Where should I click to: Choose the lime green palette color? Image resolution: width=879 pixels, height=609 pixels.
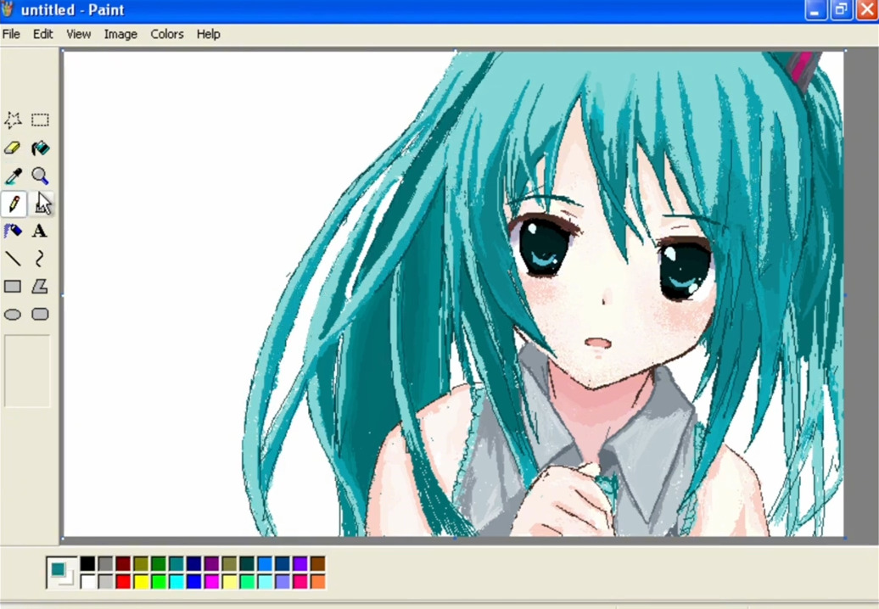pyautogui.click(x=159, y=582)
